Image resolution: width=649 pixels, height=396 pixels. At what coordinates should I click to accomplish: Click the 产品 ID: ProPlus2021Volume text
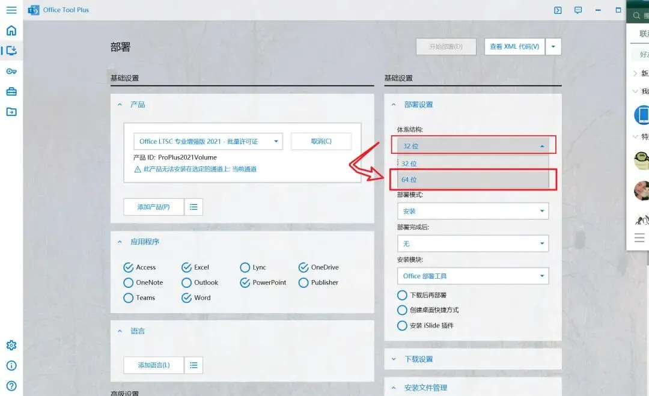coord(175,157)
